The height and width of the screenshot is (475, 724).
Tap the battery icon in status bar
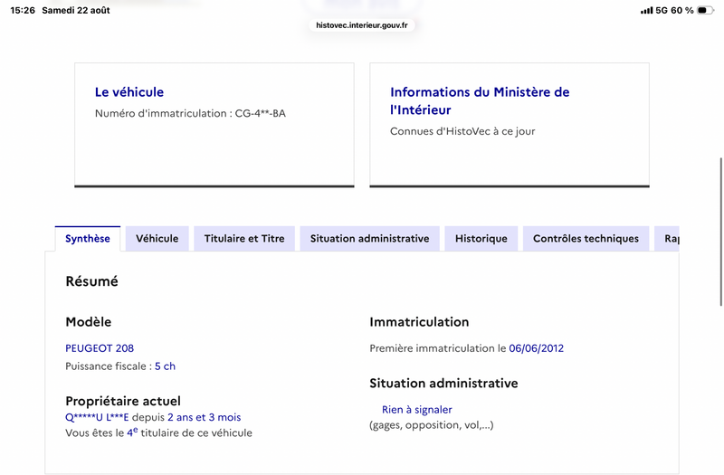[705, 10]
